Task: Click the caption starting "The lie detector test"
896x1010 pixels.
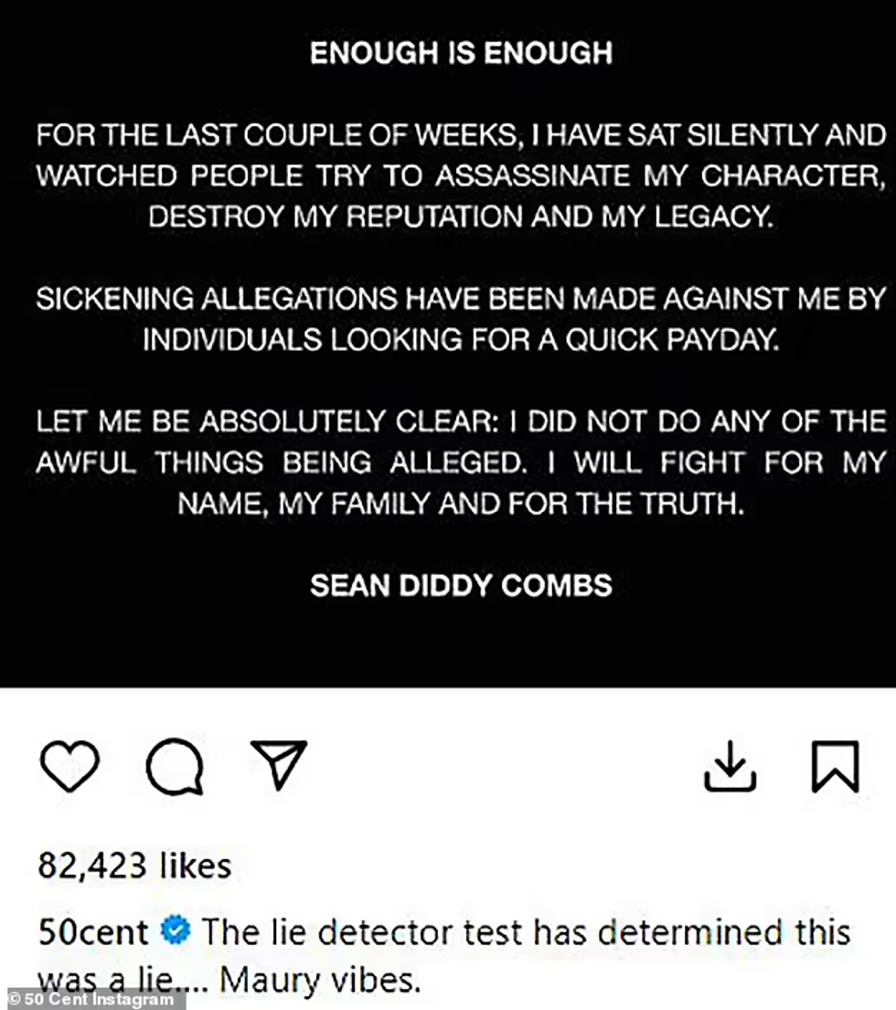Action: click(x=526, y=932)
